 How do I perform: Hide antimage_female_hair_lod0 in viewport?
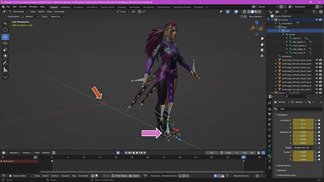[317, 90]
